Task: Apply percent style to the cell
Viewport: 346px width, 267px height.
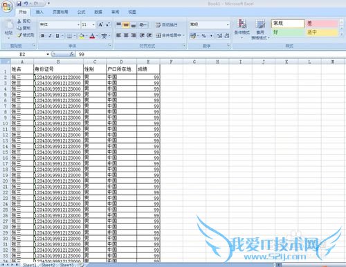Action: pos(203,35)
